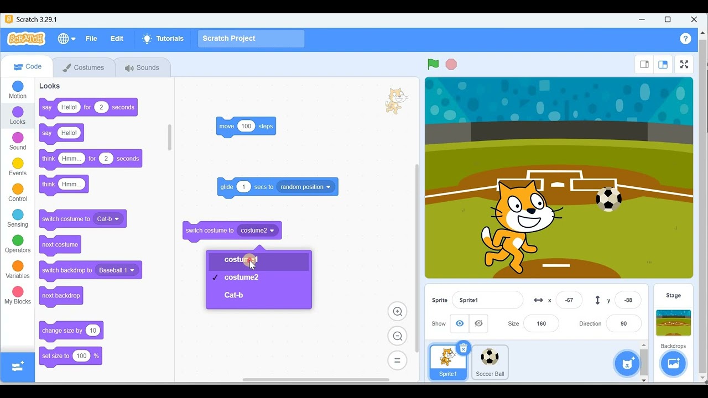Select the Stage backdrop thumbnail
The height and width of the screenshot is (398, 708).
pyautogui.click(x=673, y=323)
